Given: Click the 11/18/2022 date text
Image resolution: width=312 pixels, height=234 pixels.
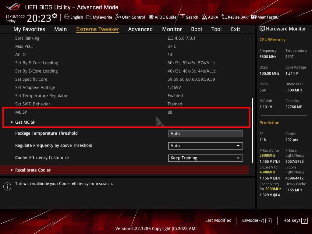Looking at the screenshot, I should coord(15,17).
